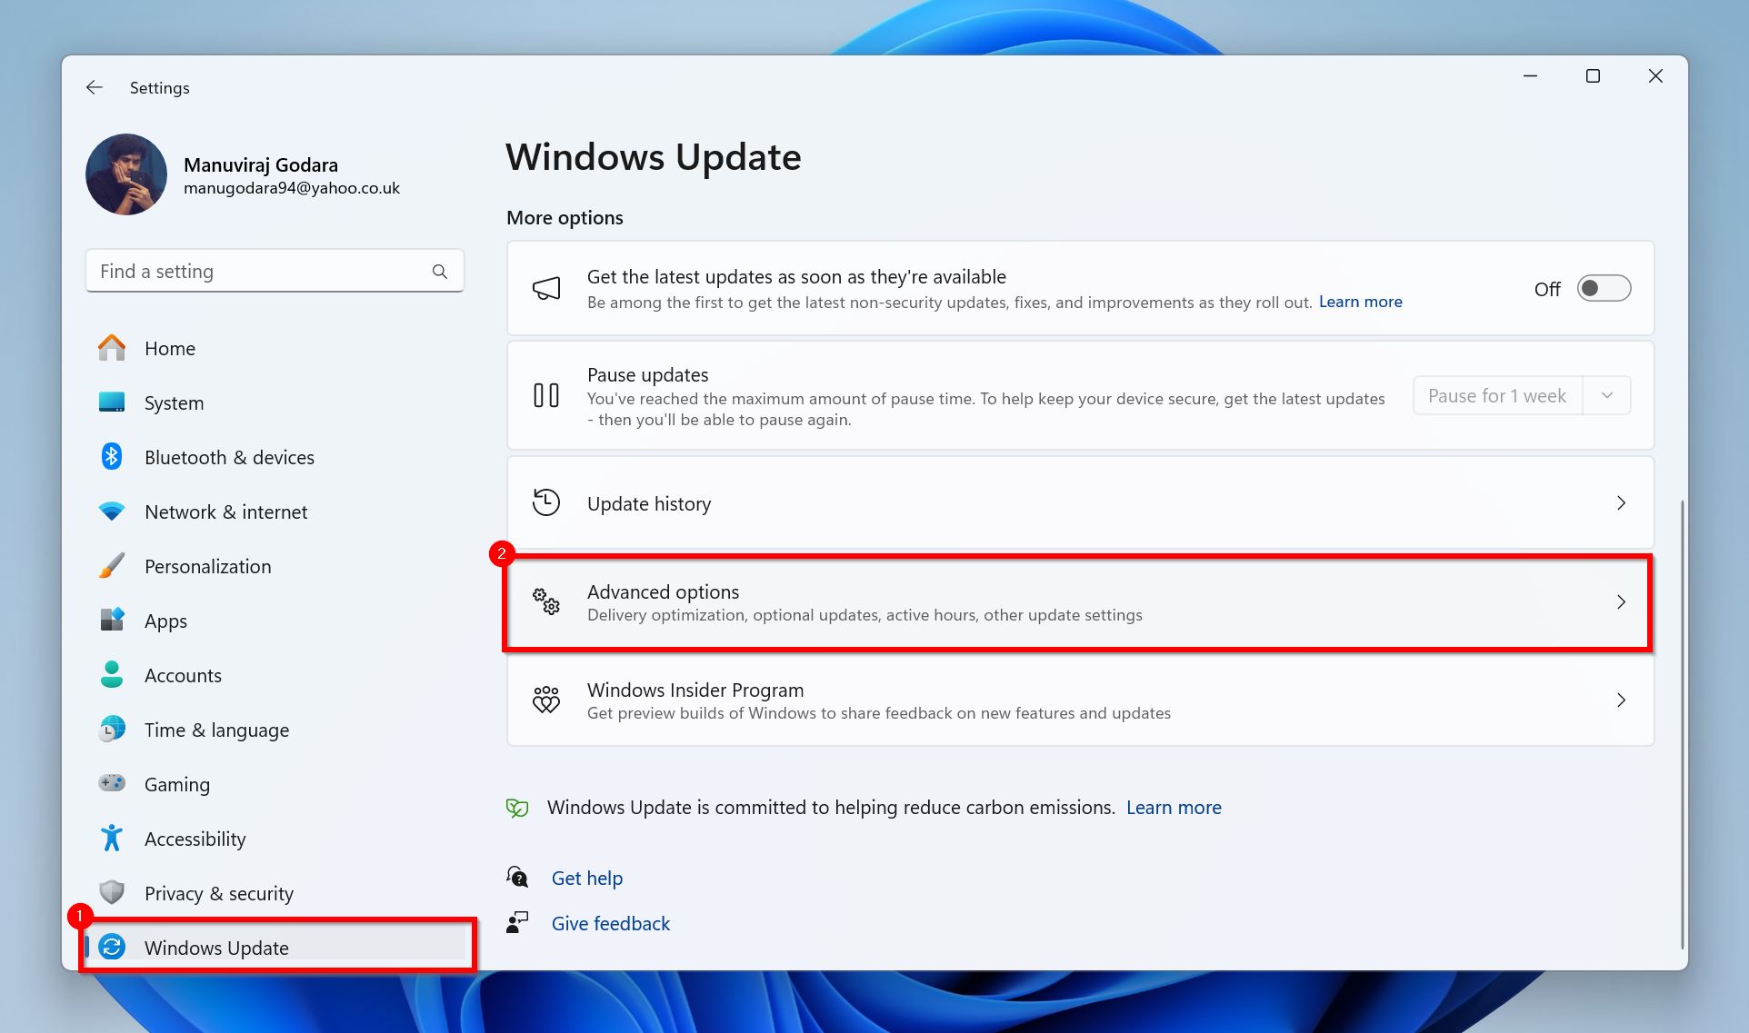
Task: Click the Accounts person icon
Action: (x=112, y=674)
